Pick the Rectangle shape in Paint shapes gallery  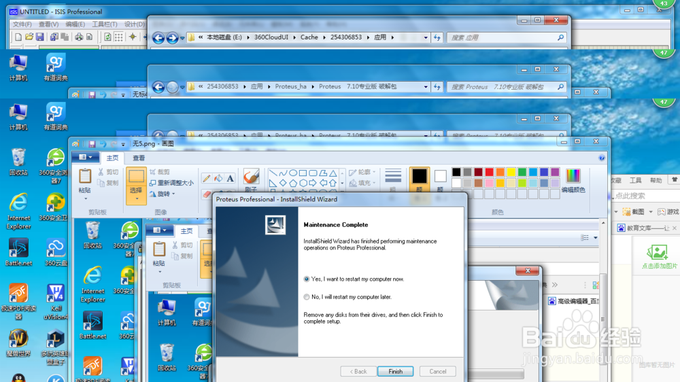click(x=303, y=173)
